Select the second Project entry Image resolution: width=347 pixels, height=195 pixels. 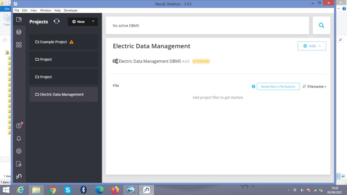pos(64,77)
